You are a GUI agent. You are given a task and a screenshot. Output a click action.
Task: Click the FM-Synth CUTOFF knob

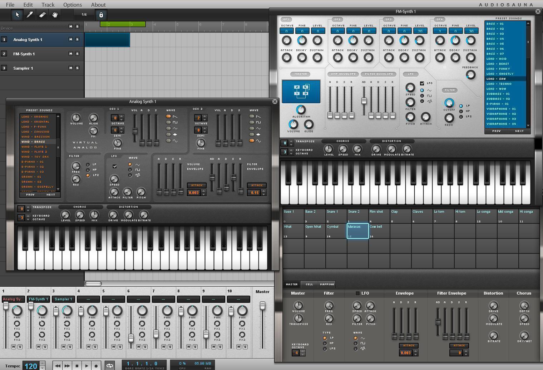(x=449, y=103)
